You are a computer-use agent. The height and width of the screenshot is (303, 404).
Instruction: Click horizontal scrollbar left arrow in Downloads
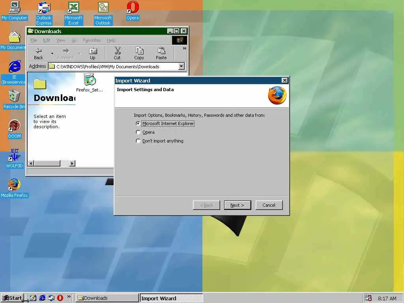pyautogui.click(x=31, y=163)
